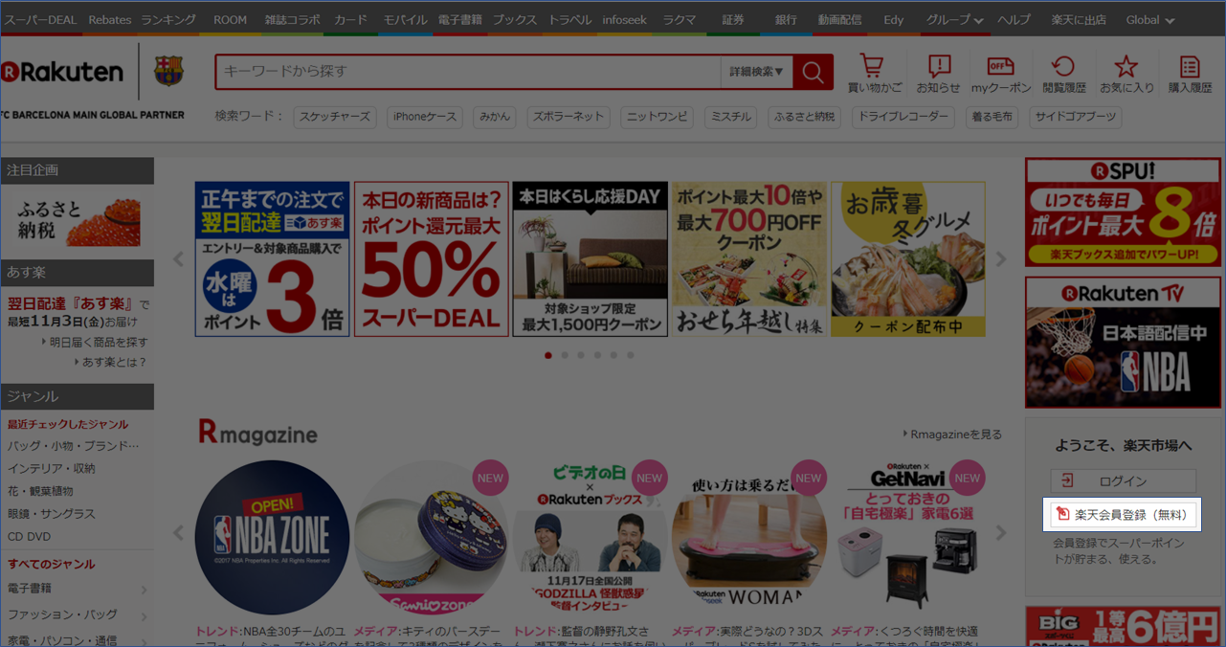Open the インテリア・収納 genre link
The width and height of the screenshot is (1226, 647).
52,469
